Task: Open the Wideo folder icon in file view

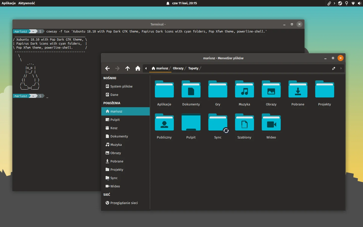Action: pos(271,122)
